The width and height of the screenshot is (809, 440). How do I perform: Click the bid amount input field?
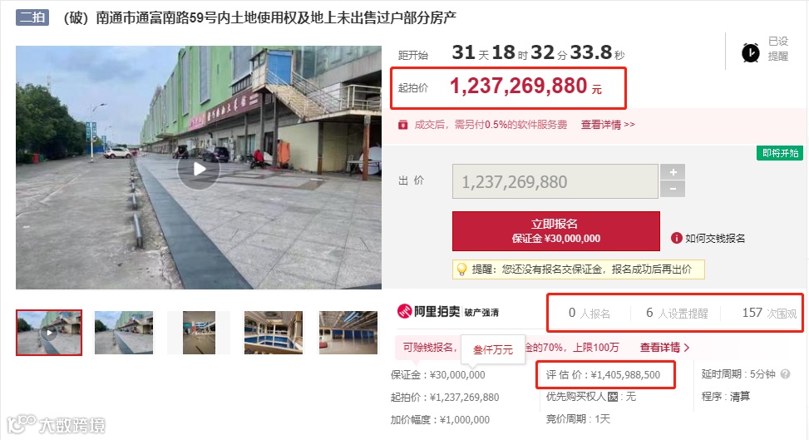(555, 181)
